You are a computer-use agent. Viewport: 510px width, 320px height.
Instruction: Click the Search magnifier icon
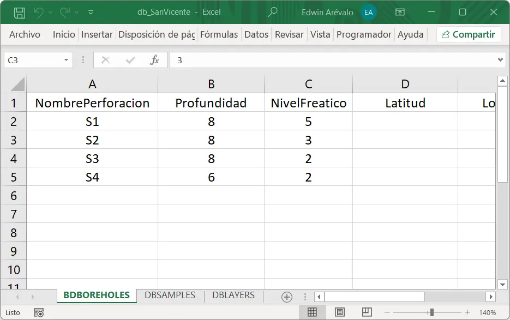coord(273,12)
